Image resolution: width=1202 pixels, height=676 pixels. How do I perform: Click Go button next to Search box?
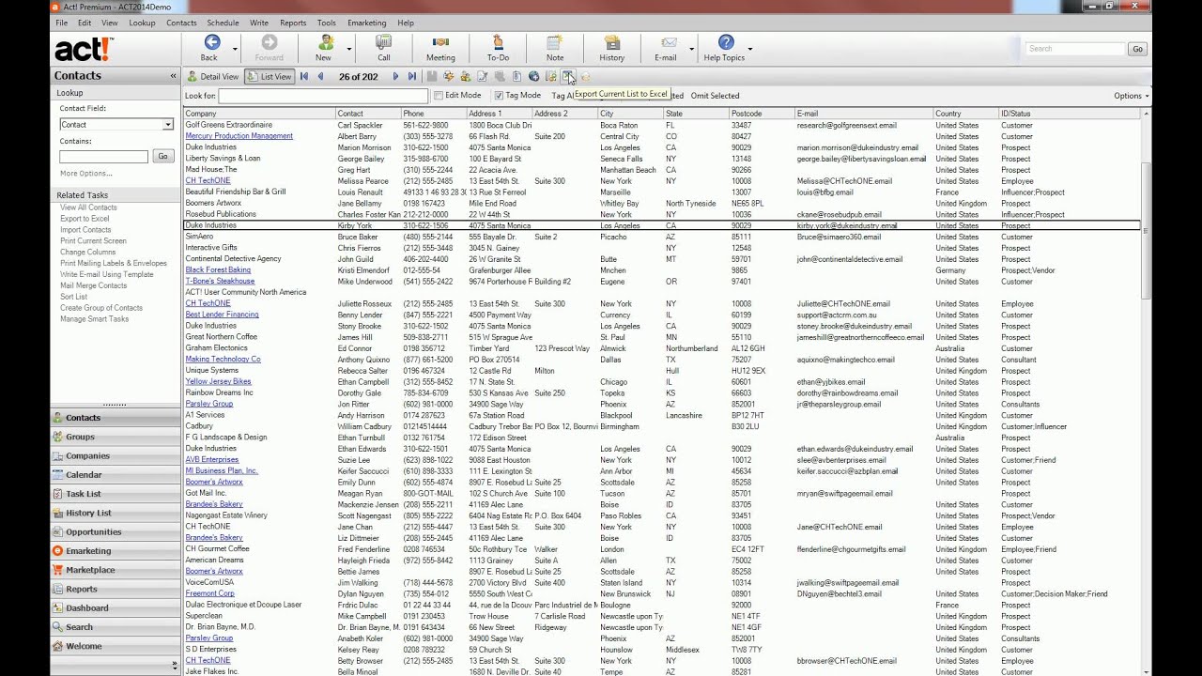[1137, 49]
